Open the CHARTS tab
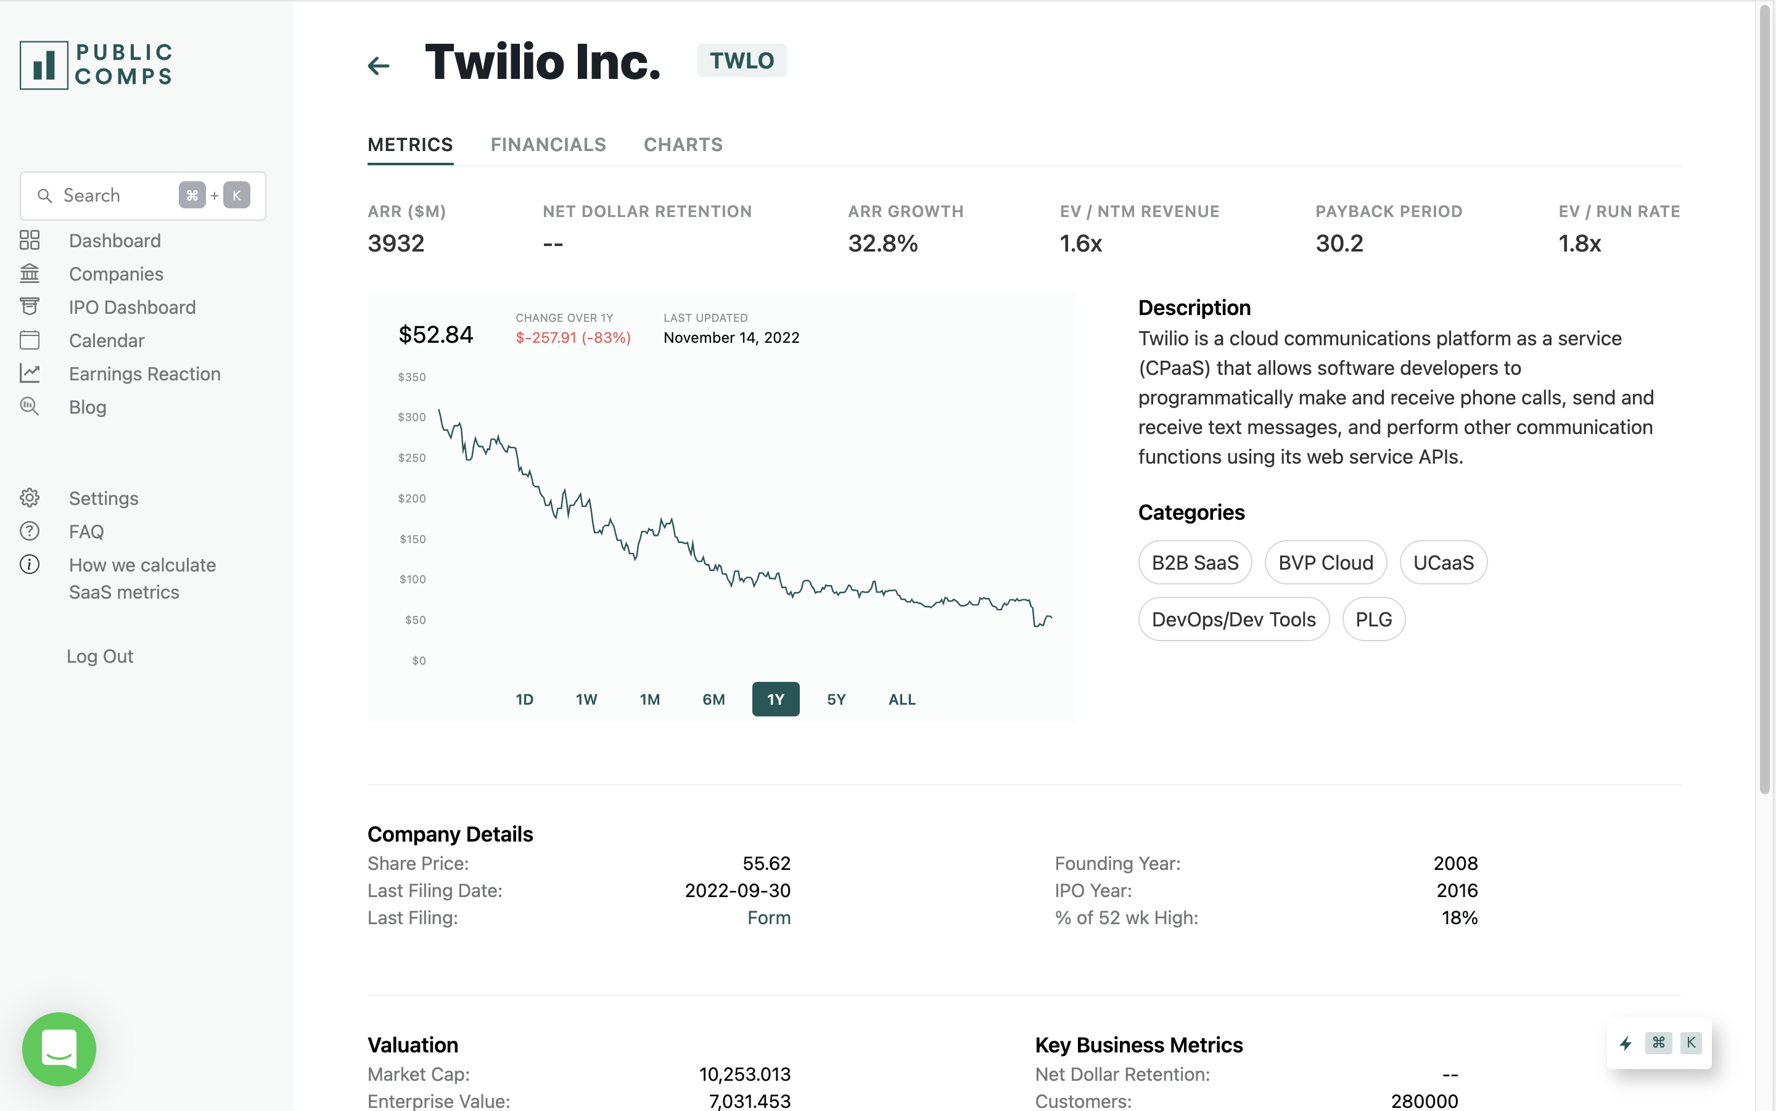The width and height of the screenshot is (1776, 1111). [x=683, y=145]
